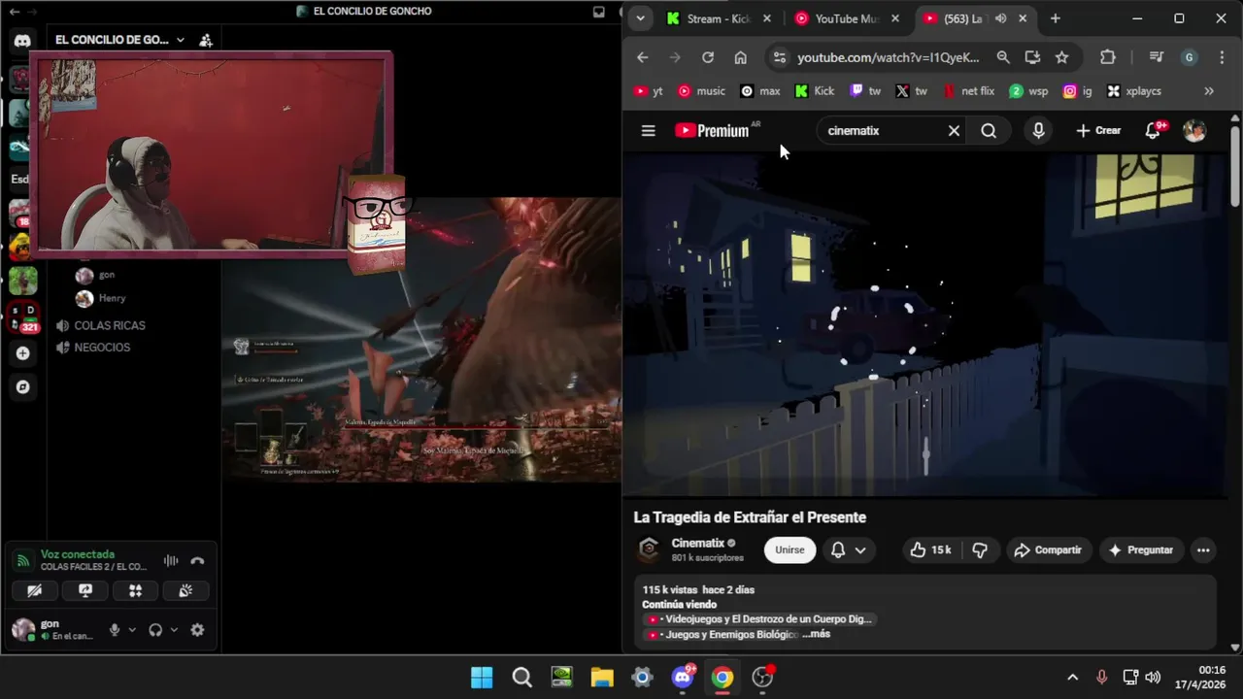
Task: Open Discord user settings gear
Action: coord(197,629)
